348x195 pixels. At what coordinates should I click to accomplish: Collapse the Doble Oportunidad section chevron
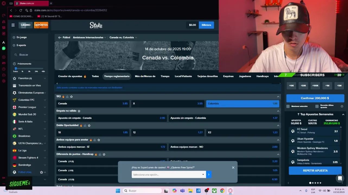point(278,125)
